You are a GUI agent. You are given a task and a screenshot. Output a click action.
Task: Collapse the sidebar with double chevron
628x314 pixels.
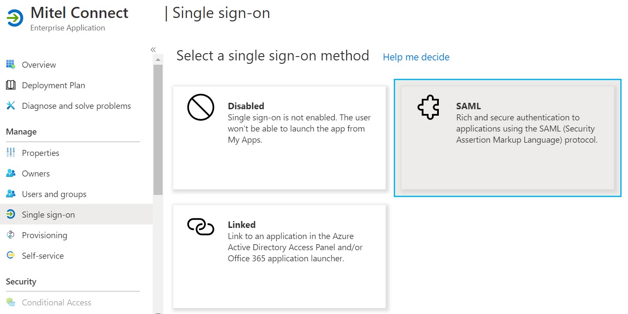click(x=153, y=50)
